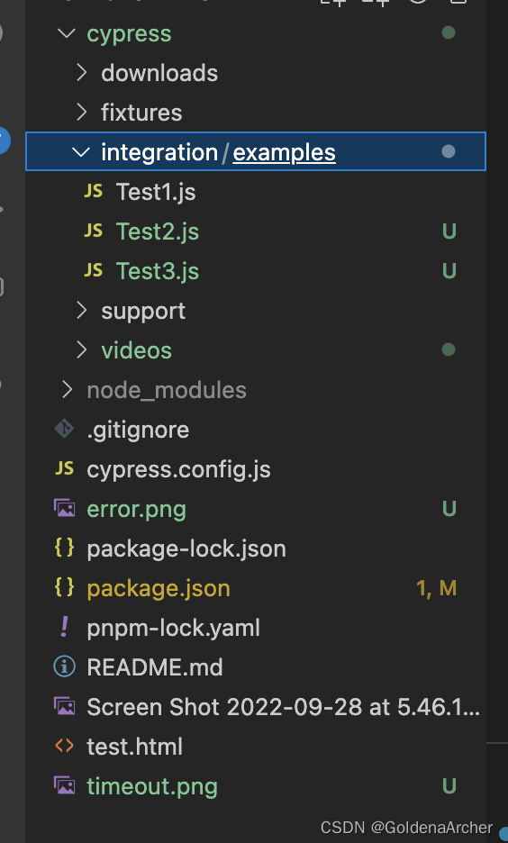Image resolution: width=508 pixels, height=843 pixels.
Task: Select package.json in the explorer
Action: (x=159, y=588)
